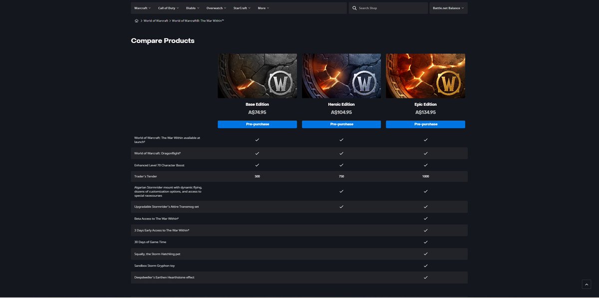599x298 pixels.
Task: Click Epic Edition checkmark for Beta Access
Action: coord(425,219)
